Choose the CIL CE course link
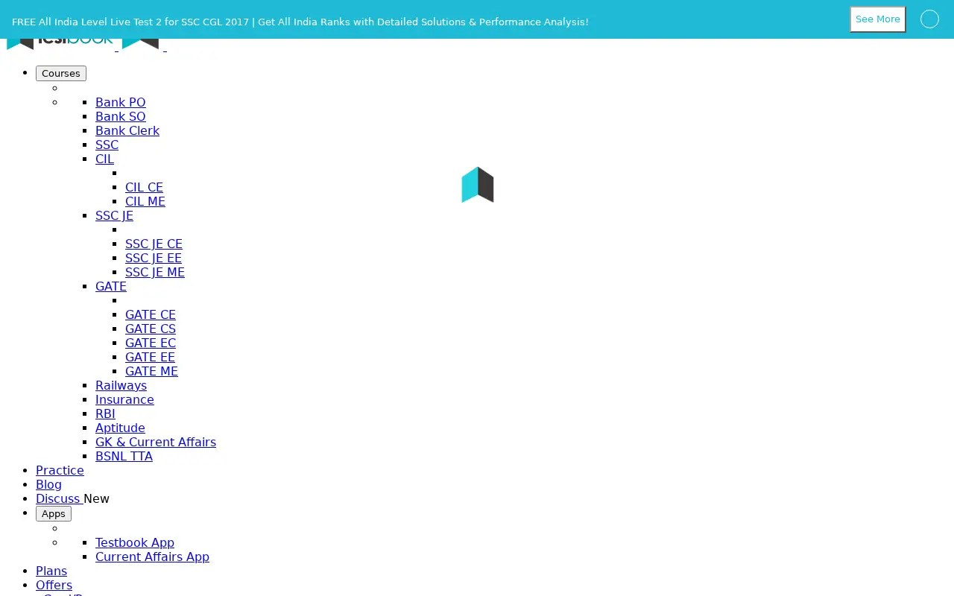 144,187
